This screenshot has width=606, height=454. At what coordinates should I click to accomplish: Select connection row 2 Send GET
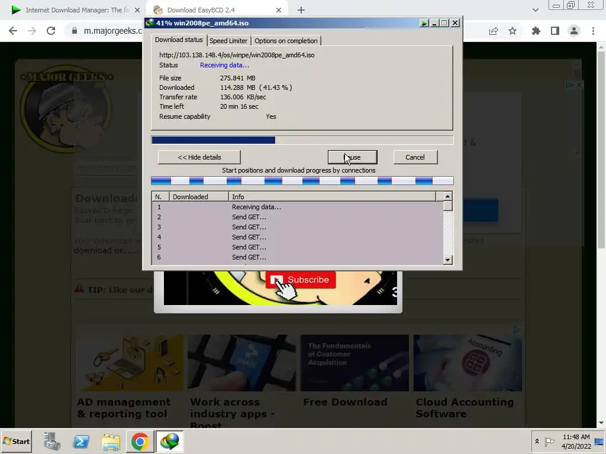tap(297, 217)
